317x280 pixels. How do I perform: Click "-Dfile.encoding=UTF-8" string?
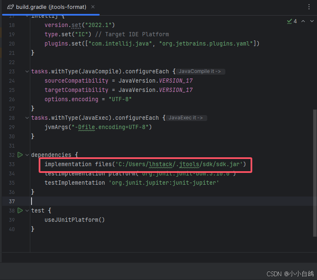(x=110, y=127)
